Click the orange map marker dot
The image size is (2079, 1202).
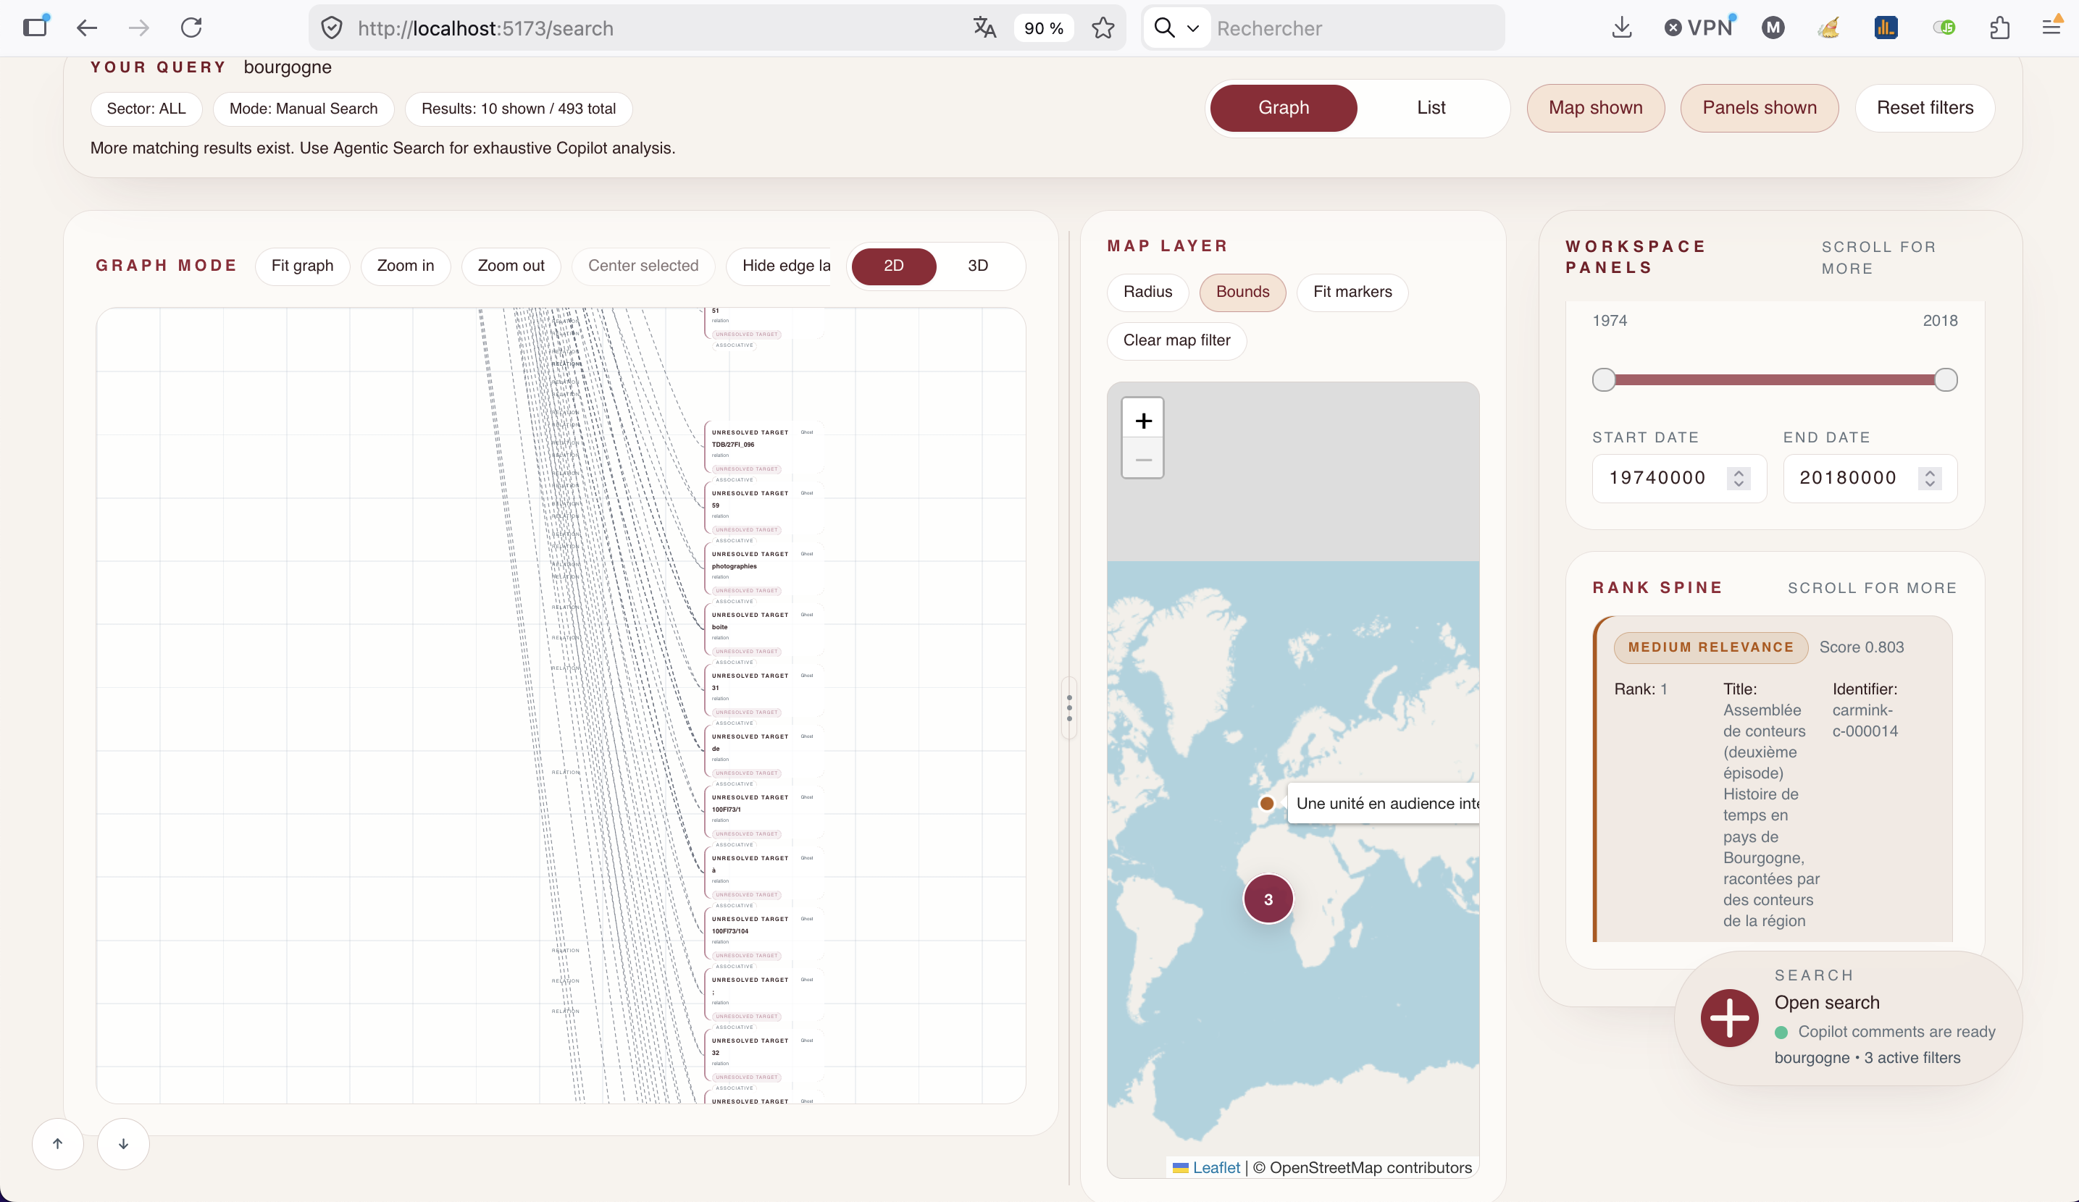pos(1266,803)
